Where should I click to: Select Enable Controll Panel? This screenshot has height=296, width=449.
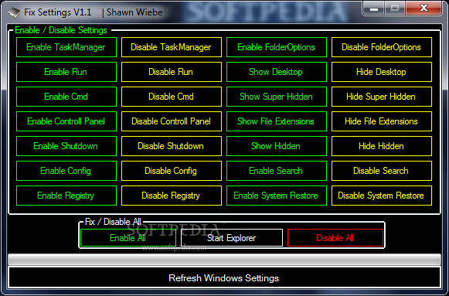[x=66, y=121]
